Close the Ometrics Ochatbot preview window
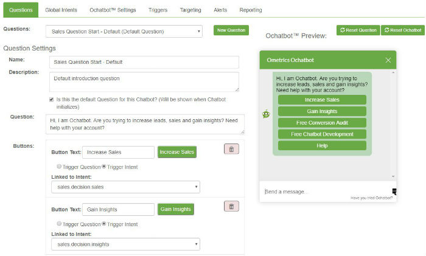 click(388, 60)
